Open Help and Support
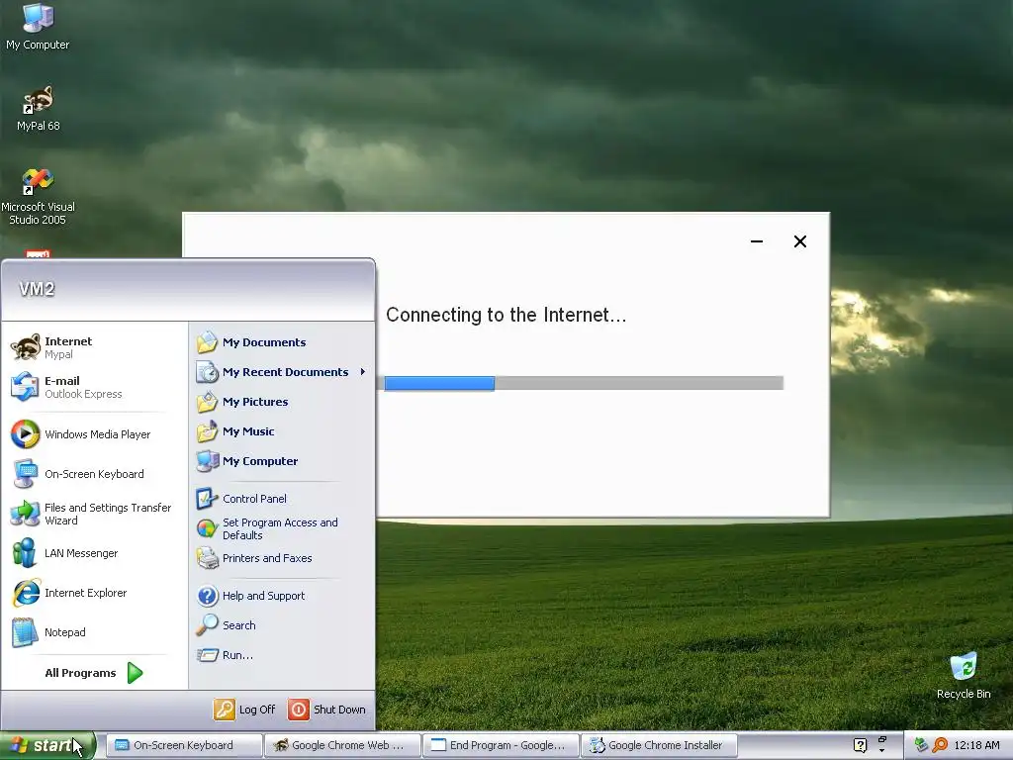The height and width of the screenshot is (760, 1013). (x=282, y=596)
